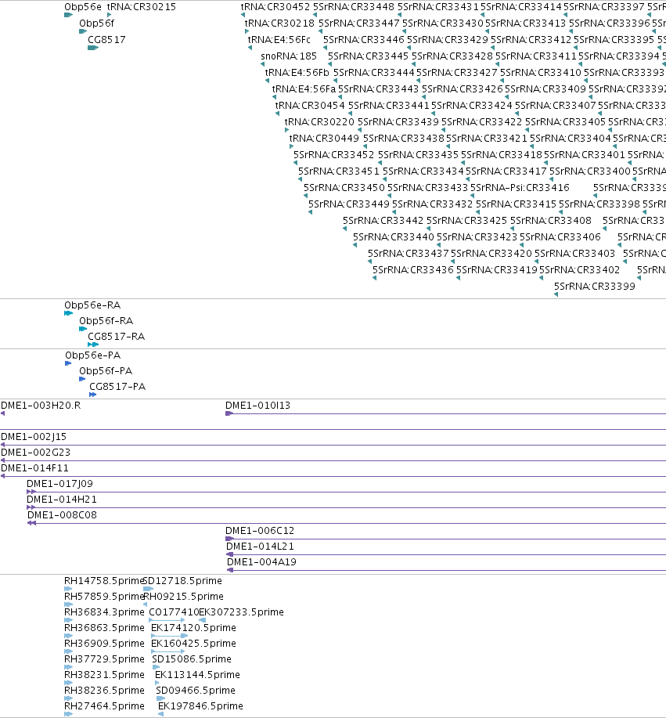The height and width of the screenshot is (718, 666).
Task: Open the 5SrRNA:CR33402 feature
Action: coord(579,270)
